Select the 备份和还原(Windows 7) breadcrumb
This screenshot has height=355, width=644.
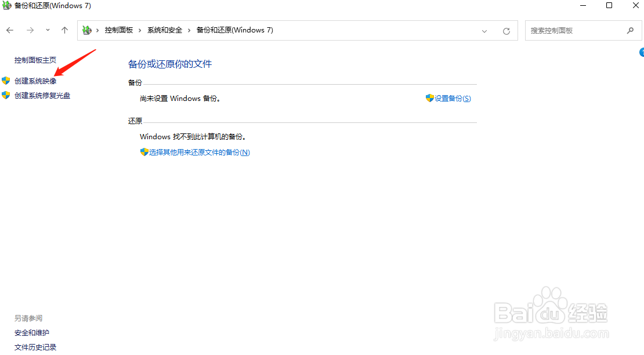point(234,30)
